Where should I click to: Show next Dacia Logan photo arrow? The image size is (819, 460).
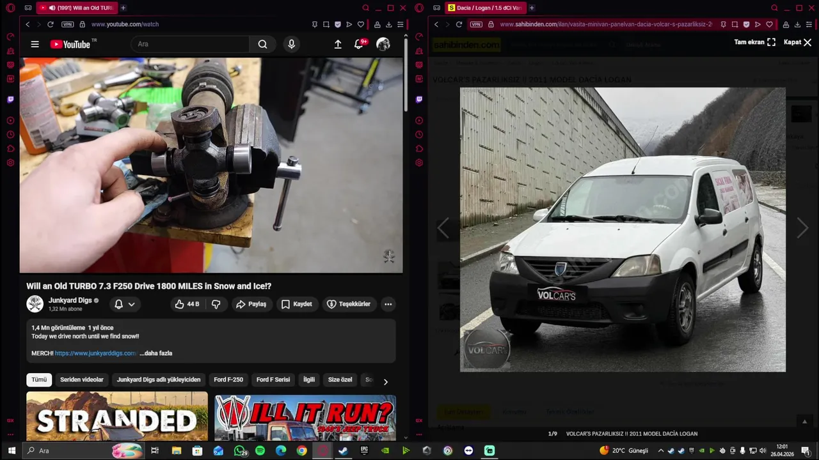802,227
